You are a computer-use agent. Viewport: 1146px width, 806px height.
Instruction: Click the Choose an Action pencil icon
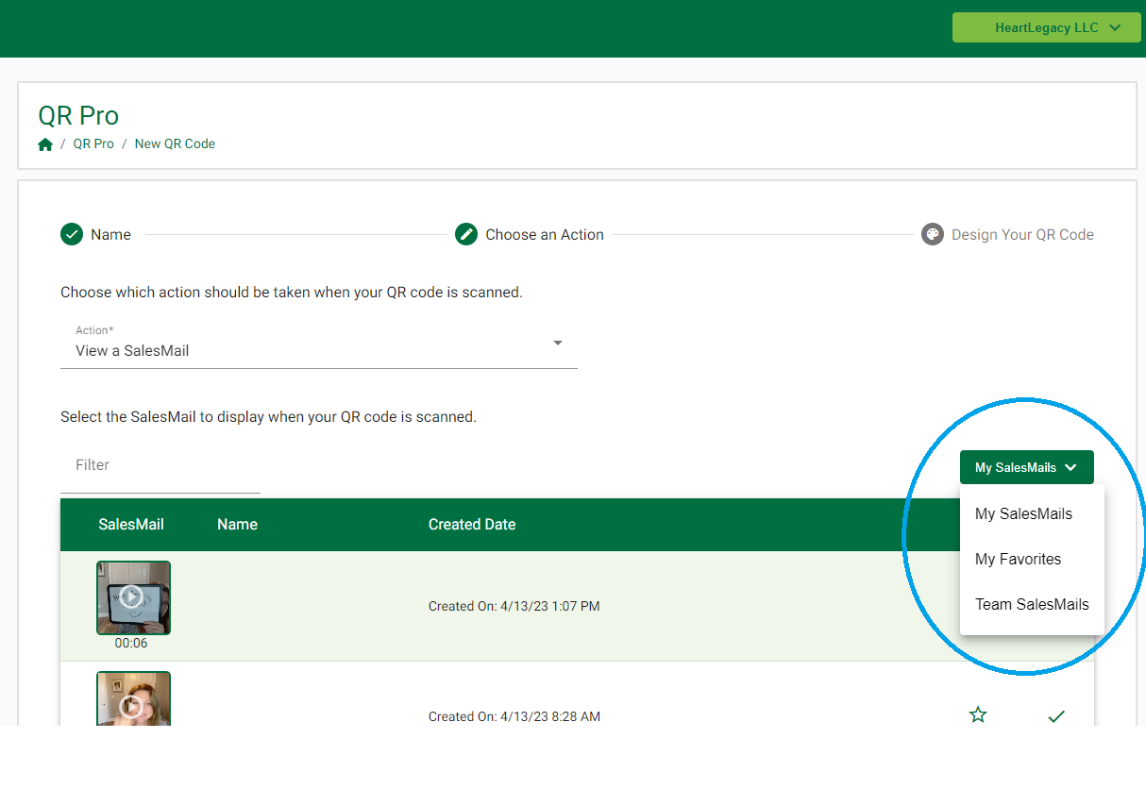pos(466,234)
